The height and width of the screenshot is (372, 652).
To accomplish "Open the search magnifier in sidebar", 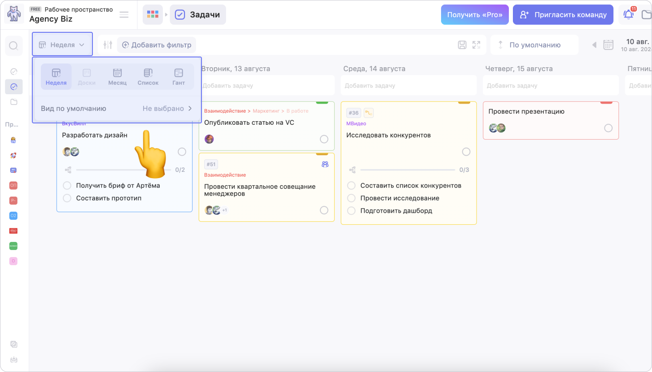I will pos(13,46).
